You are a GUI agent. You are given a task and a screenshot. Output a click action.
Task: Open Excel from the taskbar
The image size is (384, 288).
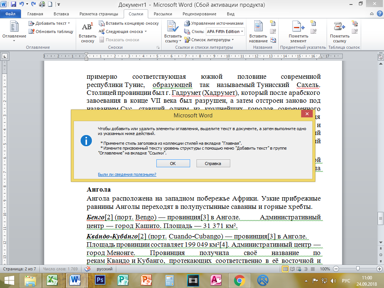point(52,280)
